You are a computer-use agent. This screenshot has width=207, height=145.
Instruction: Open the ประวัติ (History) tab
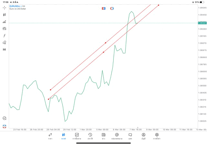[x=90, y=136]
